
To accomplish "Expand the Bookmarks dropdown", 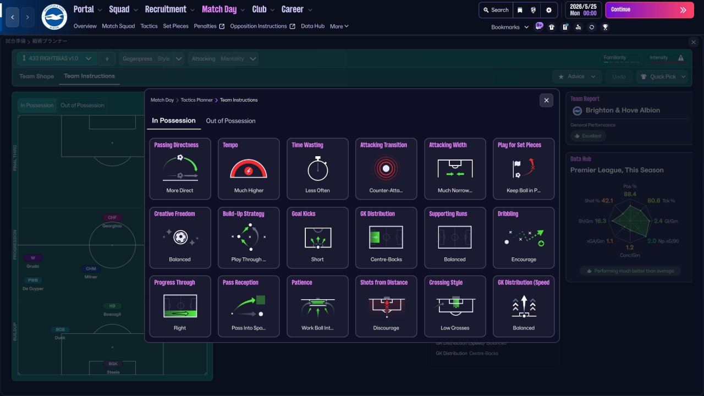I will coord(510,27).
